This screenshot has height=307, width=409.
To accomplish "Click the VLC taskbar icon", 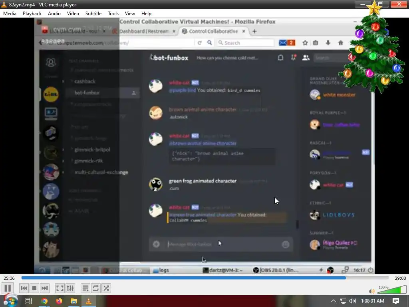I will pyautogui.click(x=89, y=301).
